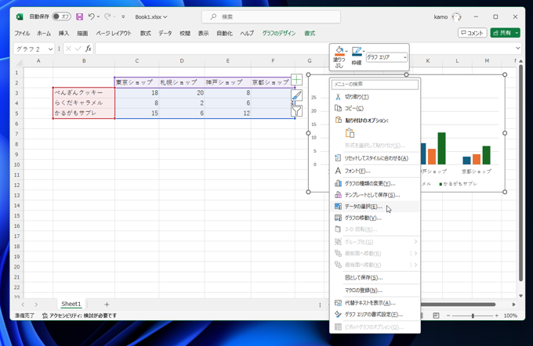Click the 共有 button
Image resolution: width=533 pixels, height=346 pixels.
click(502, 33)
